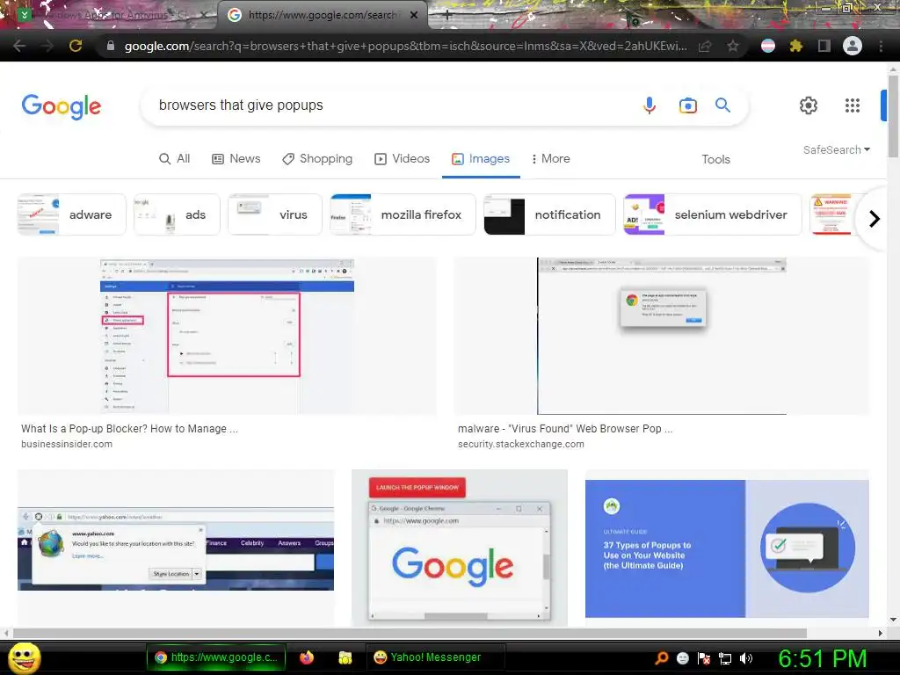Select the Images tab
This screenshot has width=900, height=675.
[481, 158]
